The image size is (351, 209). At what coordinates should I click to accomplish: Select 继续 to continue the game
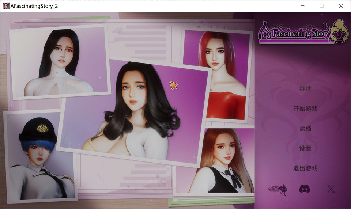pyautogui.click(x=305, y=89)
